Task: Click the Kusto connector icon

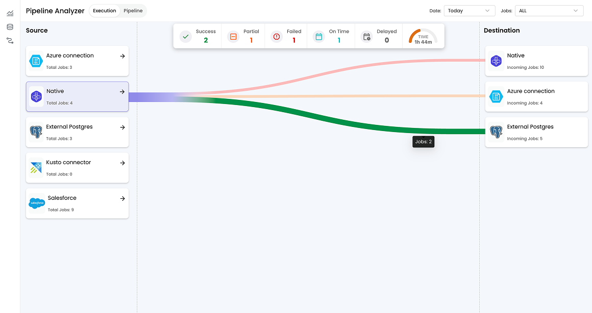Action: (x=36, y=167)
